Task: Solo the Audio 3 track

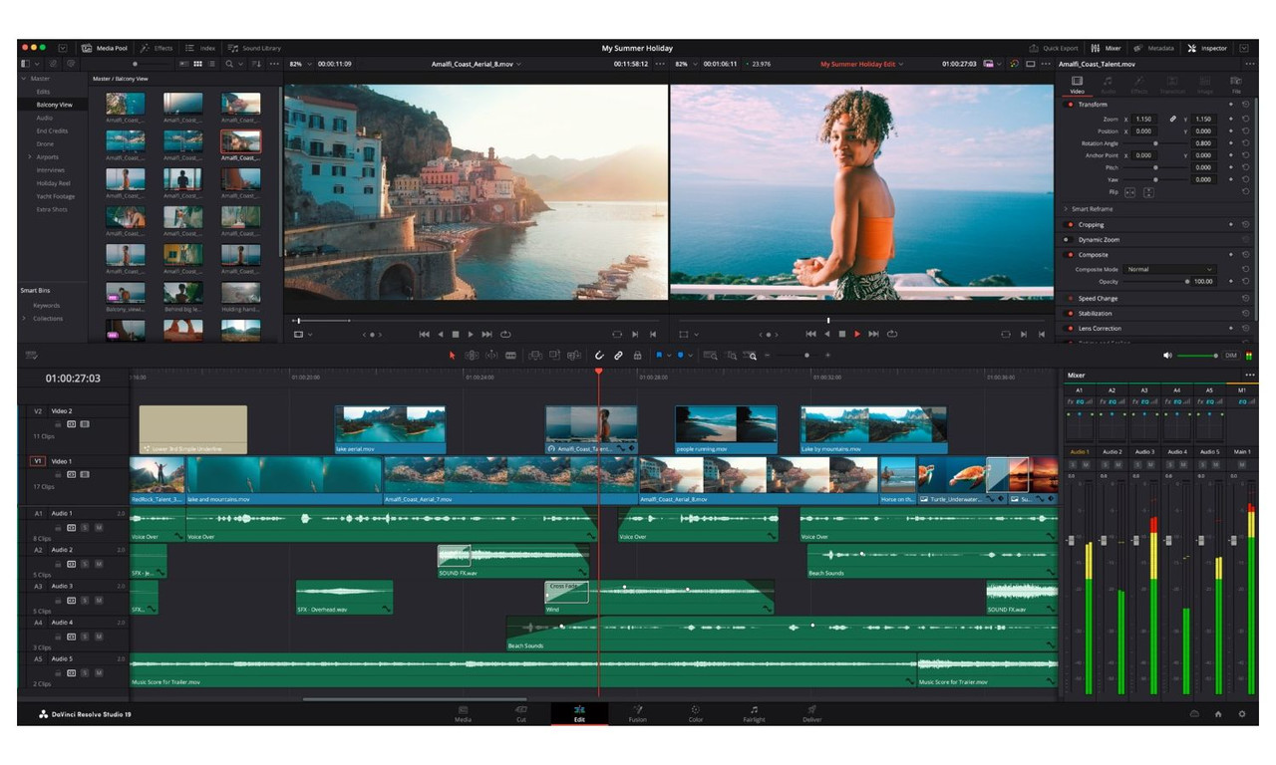Action: click(x=85, y=600)
